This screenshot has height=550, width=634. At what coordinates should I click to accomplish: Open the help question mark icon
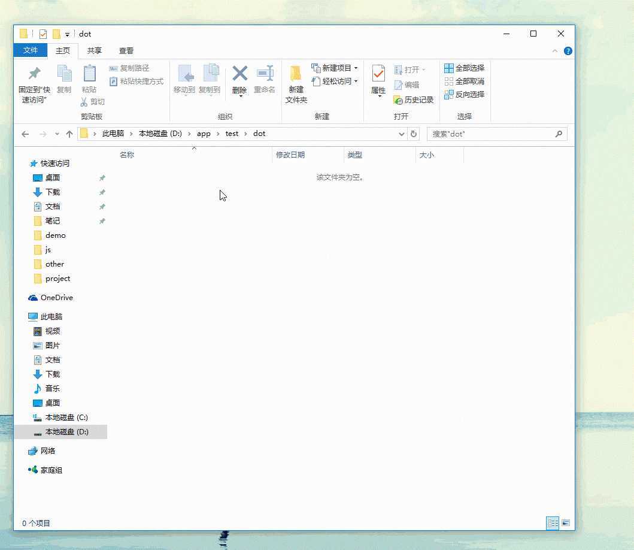[568, 51]
